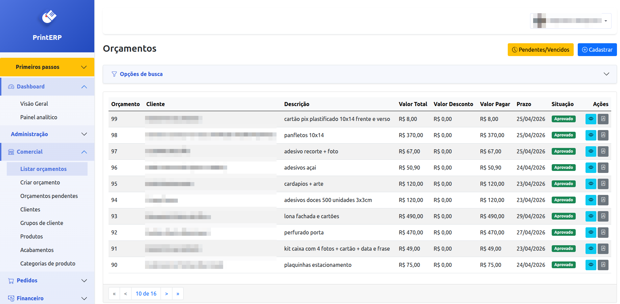Click the Pendentes/Vencidos button

(x=540, y=50)
